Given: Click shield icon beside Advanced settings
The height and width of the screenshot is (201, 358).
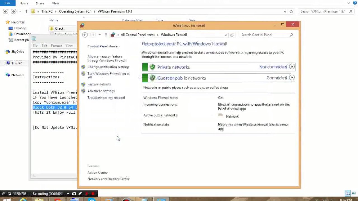Looking at the screenshot, I should coord(83,91).
